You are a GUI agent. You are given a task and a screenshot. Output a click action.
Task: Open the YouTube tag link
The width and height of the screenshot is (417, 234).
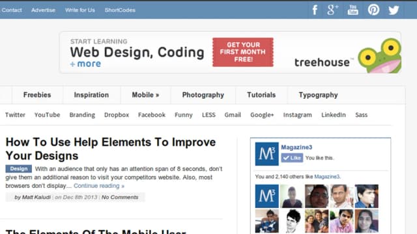[47, 115]
